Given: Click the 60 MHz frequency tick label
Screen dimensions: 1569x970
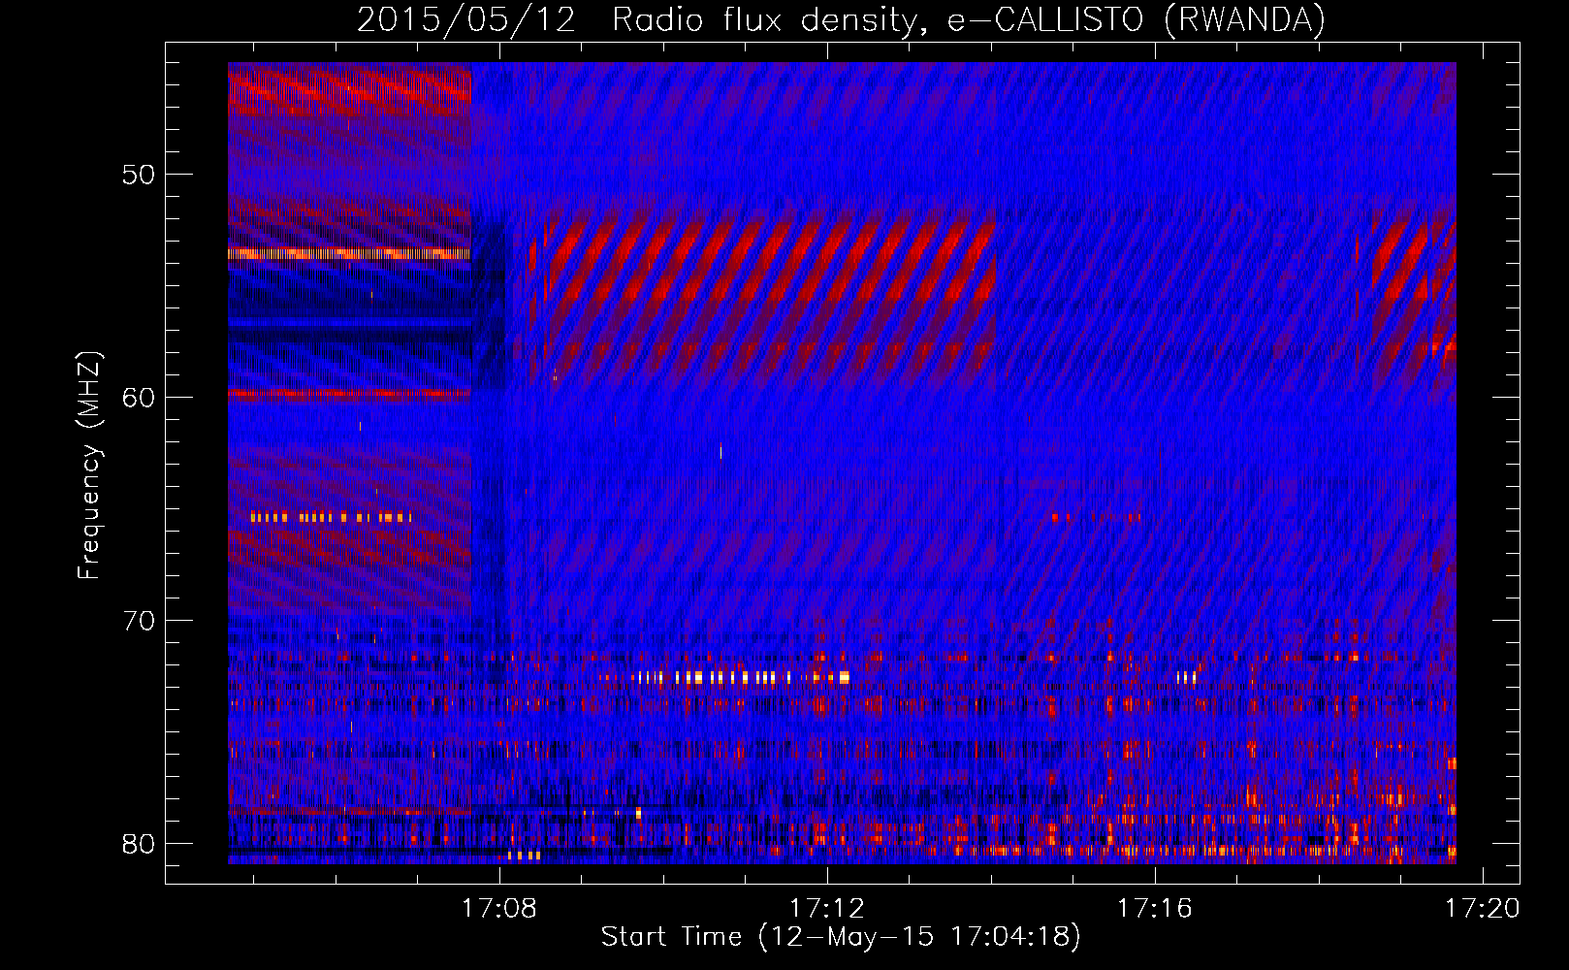Looking at the screenshot, I should (x=140, y=398).
